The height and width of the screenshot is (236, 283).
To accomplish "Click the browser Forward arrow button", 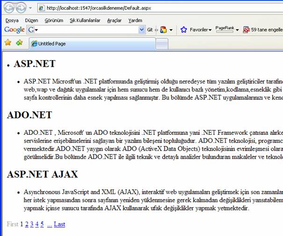I will coord(21,8).
